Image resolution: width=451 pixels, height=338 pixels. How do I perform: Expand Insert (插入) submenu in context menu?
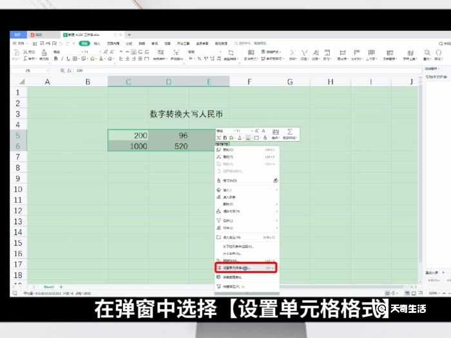(276, 191)
